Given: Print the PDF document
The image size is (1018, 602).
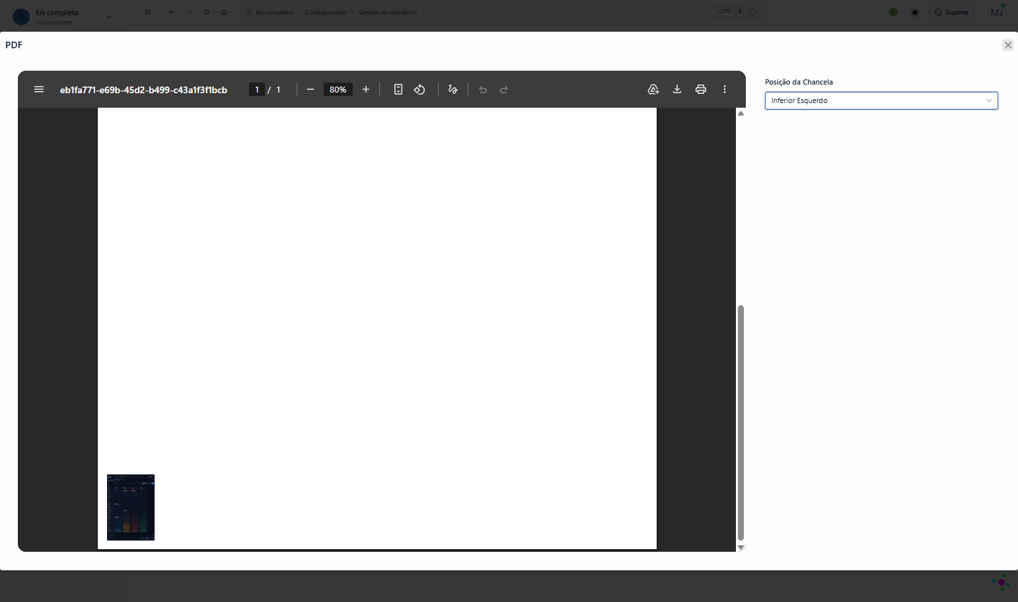Looking at the screenshot, I should [x=701, y=89].
